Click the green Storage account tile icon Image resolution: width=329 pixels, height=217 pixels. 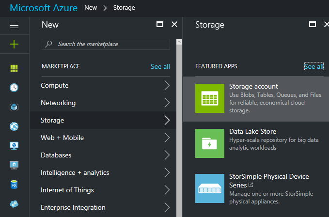click(209, 98)
